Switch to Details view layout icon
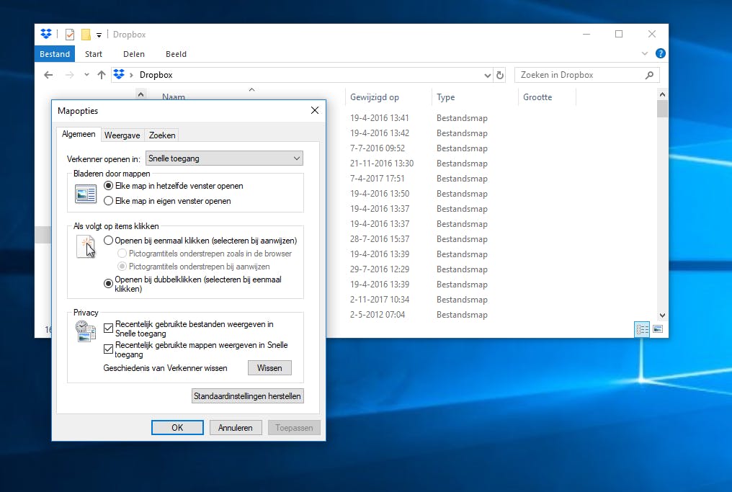Viewport: 732px width, 492px height. coord(642,329)
